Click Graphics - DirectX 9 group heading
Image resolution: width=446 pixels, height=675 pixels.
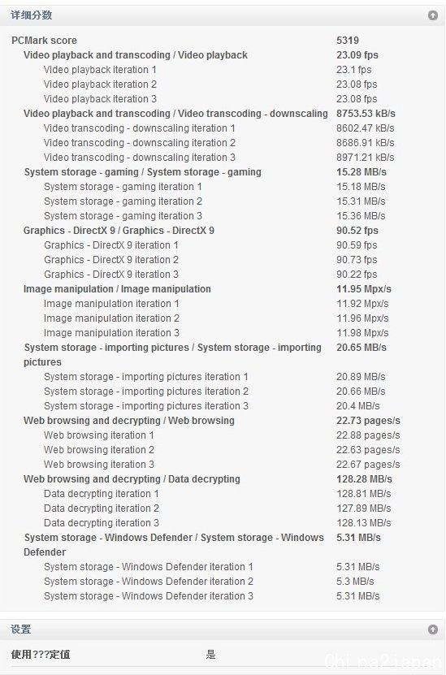[119, 231]
